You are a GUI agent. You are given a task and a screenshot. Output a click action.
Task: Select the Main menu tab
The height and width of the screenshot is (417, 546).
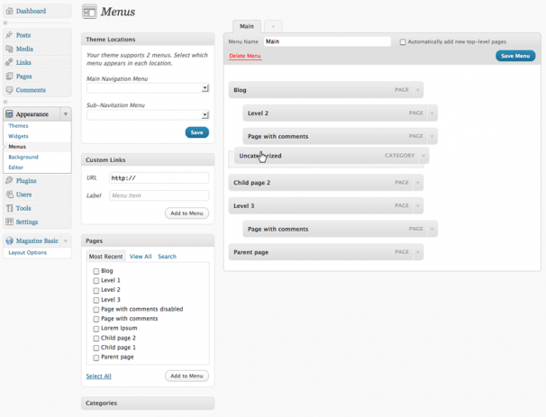coord(247,26)
